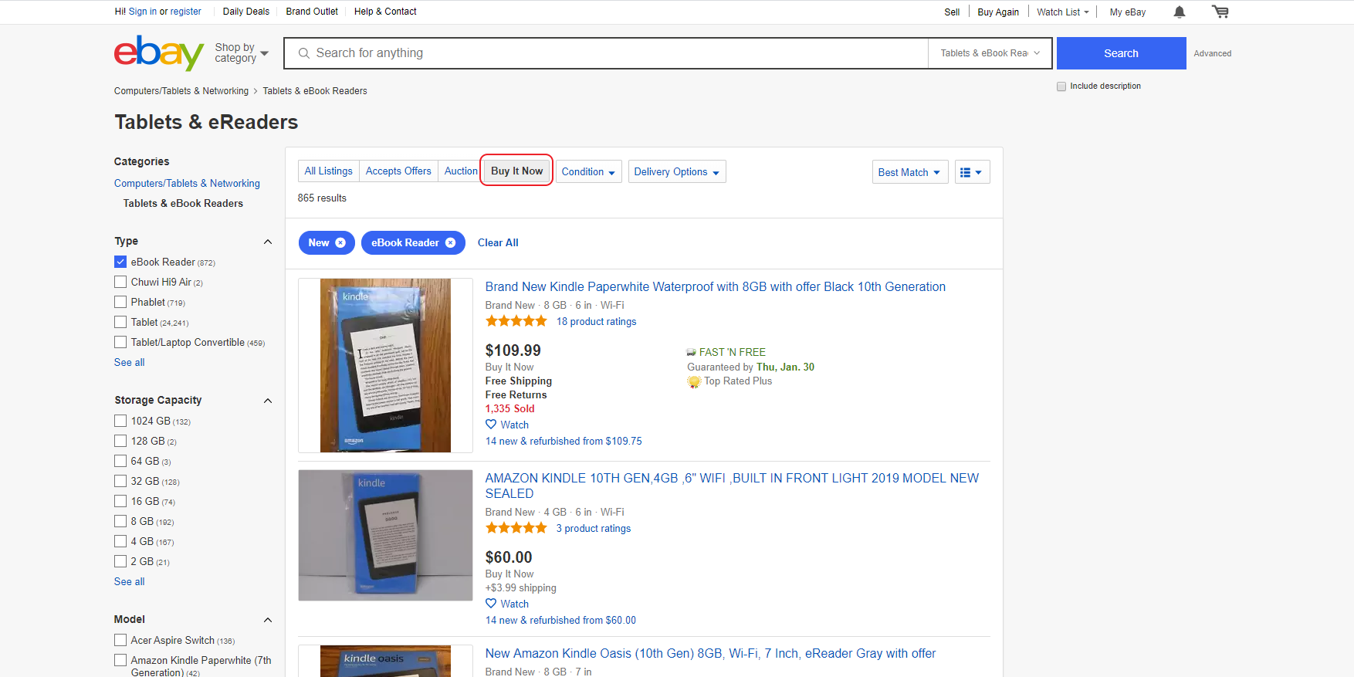This screenshot has width=1354, height=677.
Task: Open the Watch List dropdown
Action: click(1063, 12)
